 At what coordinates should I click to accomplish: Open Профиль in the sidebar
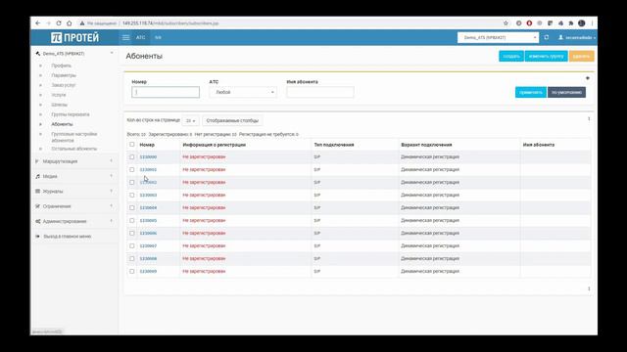pos(61,66)
